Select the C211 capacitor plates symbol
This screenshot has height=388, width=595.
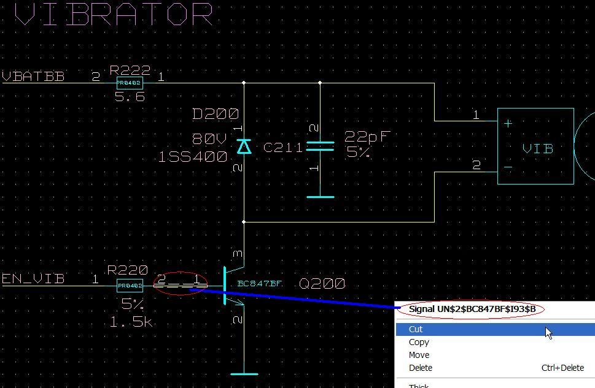point(320,146)
